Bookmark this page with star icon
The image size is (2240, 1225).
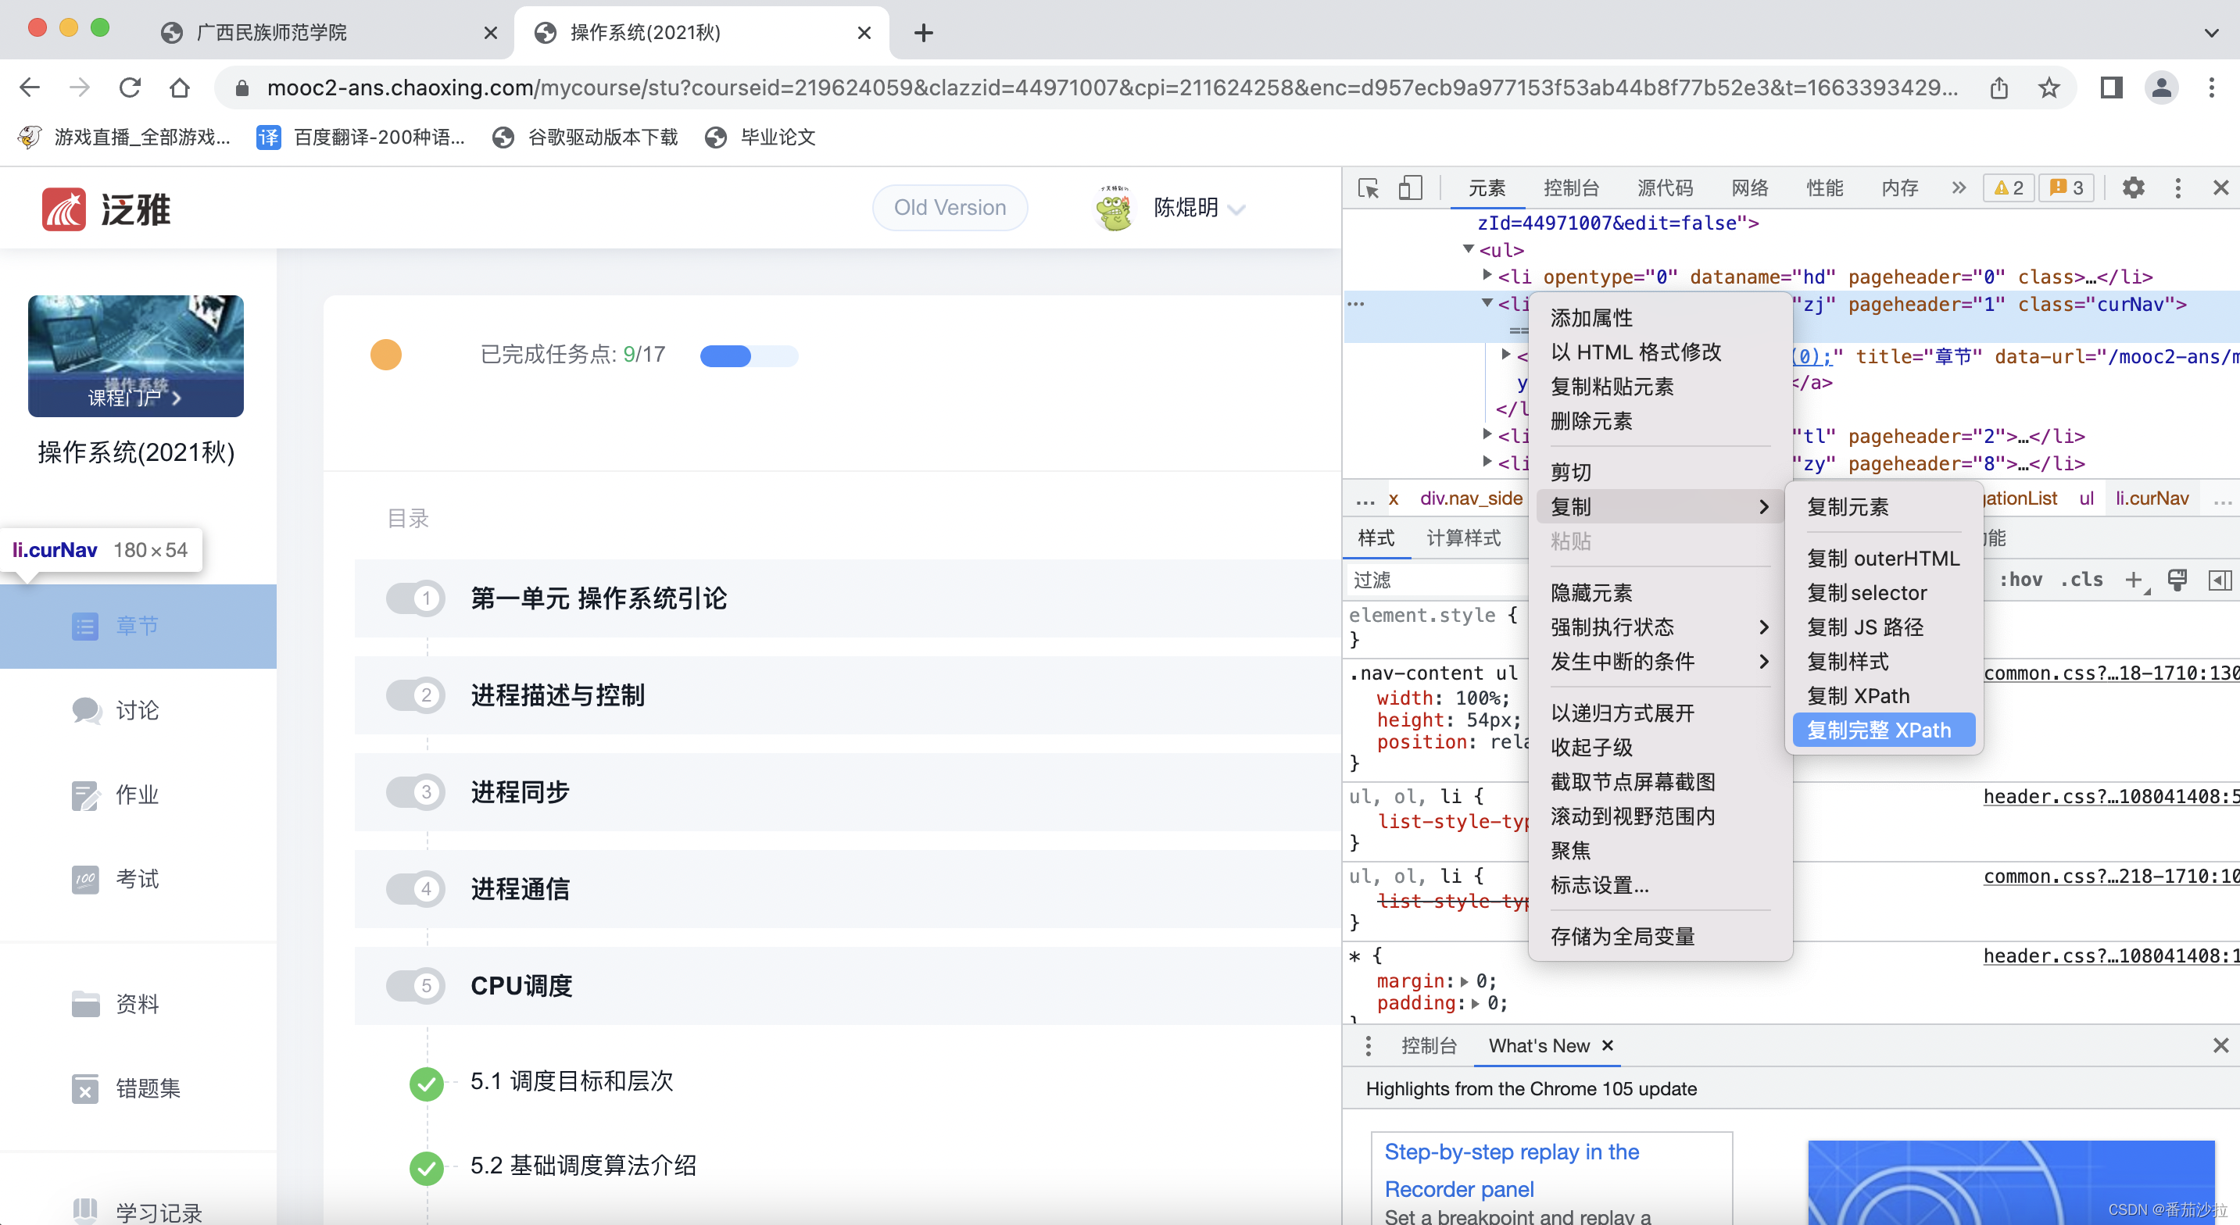point(2049,87)
